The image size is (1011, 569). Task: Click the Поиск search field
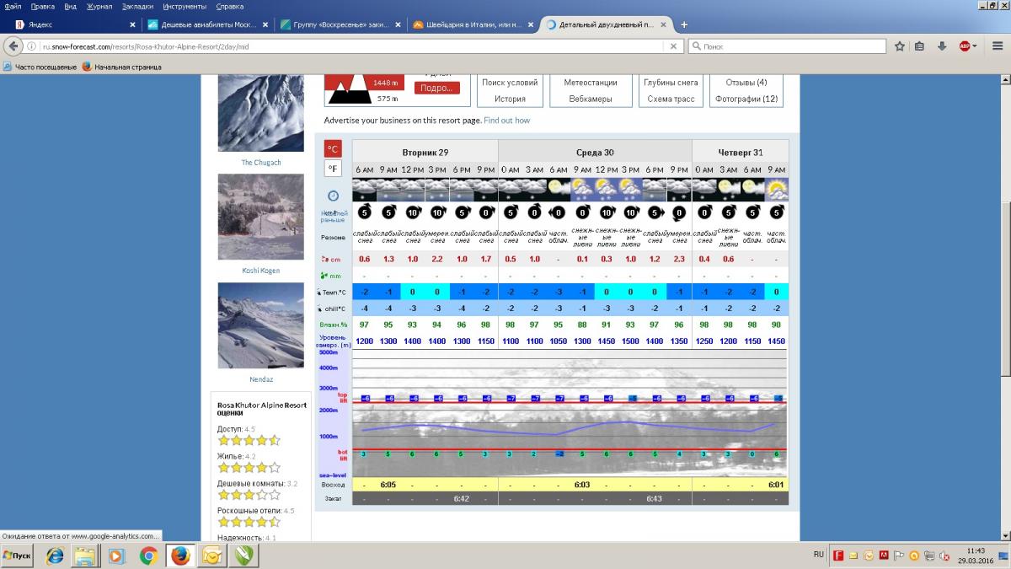(x=787, y=47)
